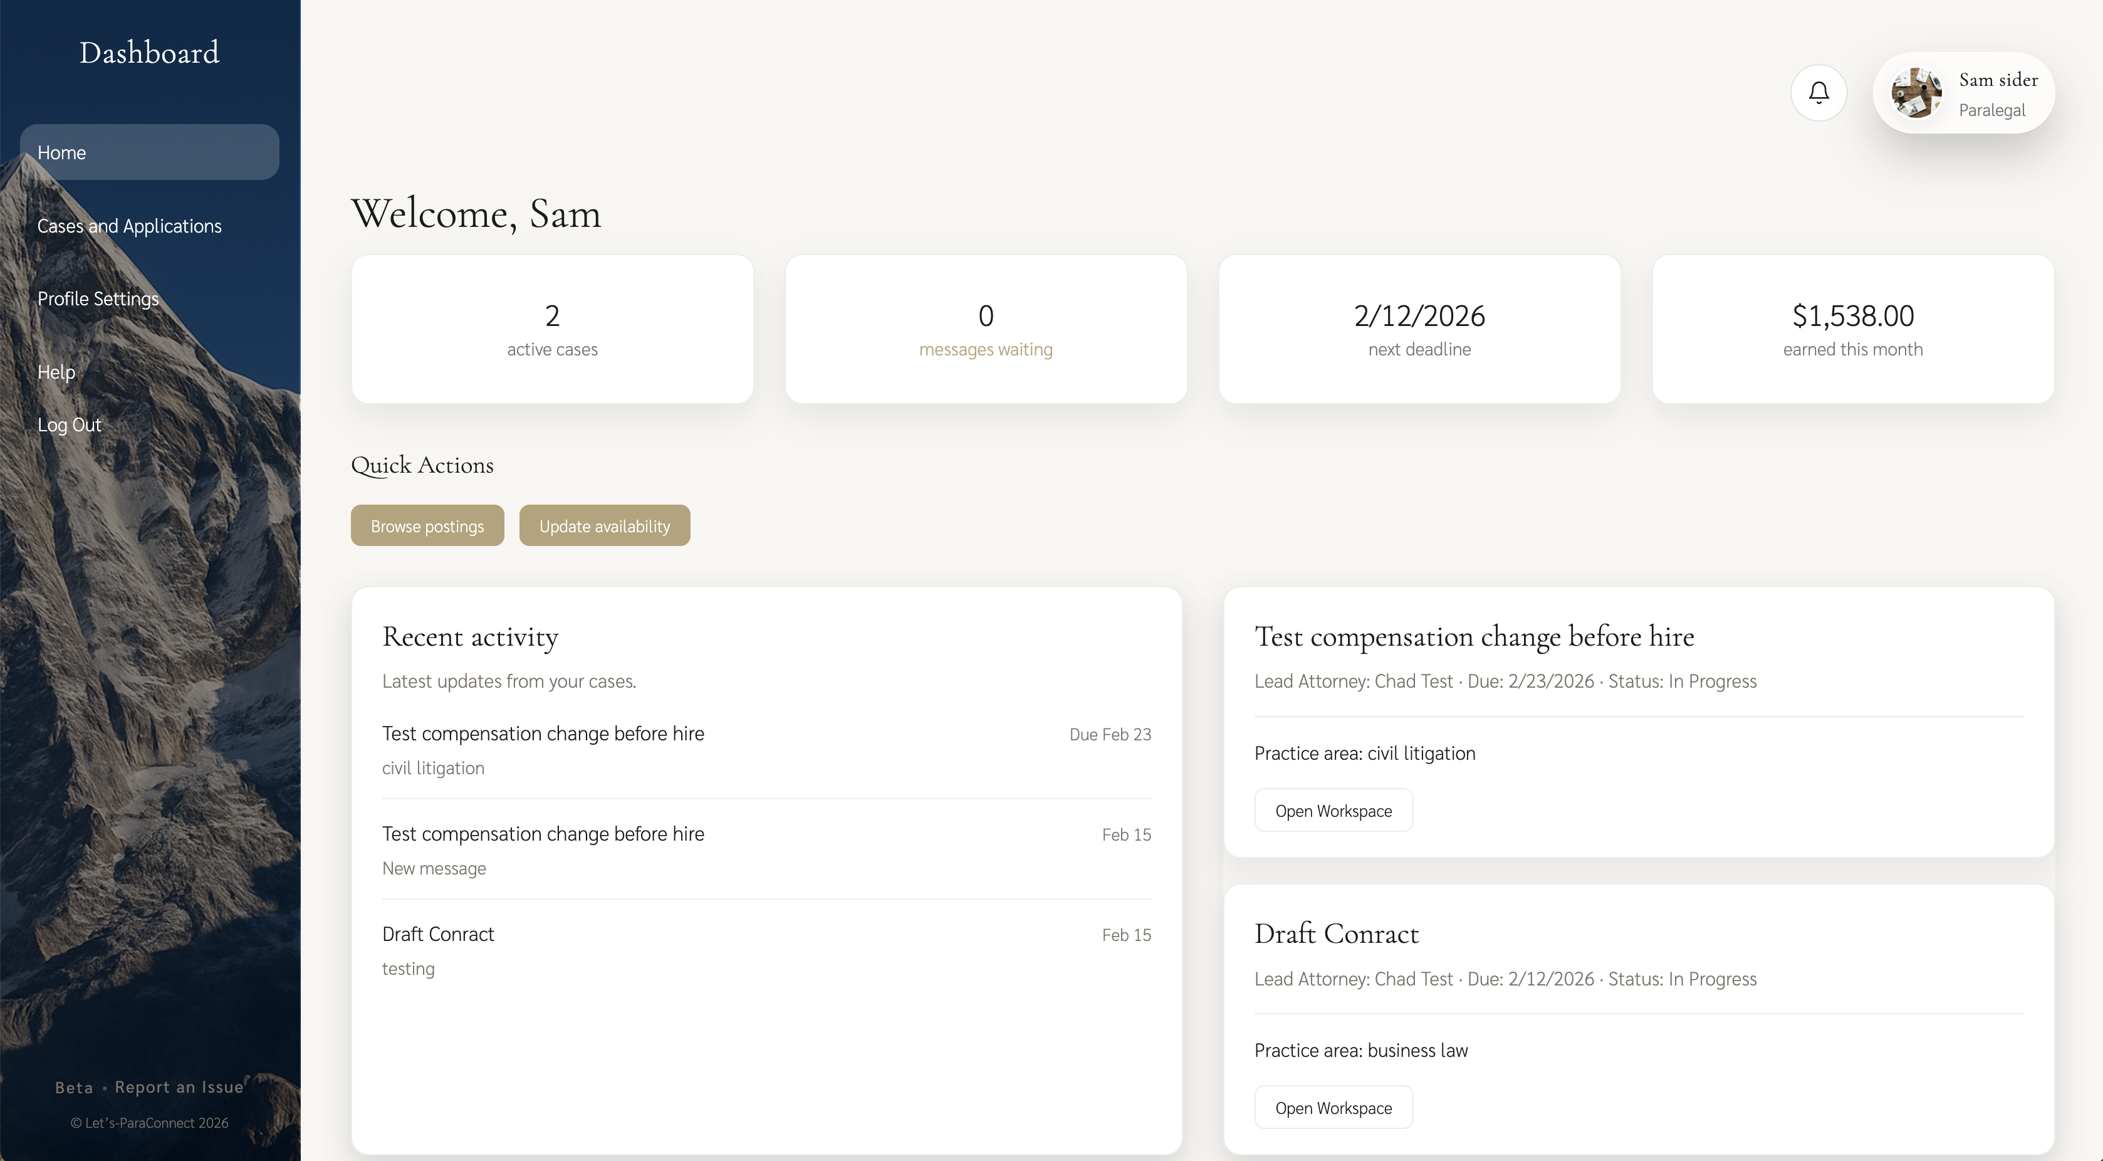Open notifications via the bell icon
The height and width of the screenshot is (1161, 2103).
pyautogui.click(x=1818, y=92)
